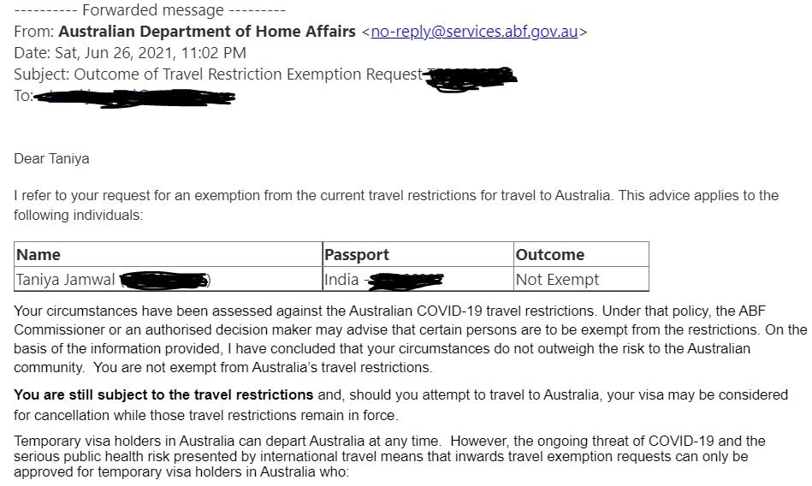Viewport: 812px width, 486px height.
Task: Click the 'Dear Taniya' greeting
Action: click(x=51, y=159)
